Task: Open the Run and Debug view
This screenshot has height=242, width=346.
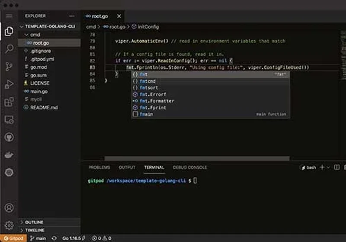Action: 9,84
